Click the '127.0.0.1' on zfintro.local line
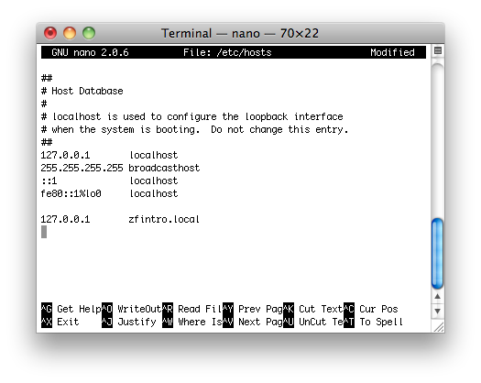This screenshot has height=383, width=481. [65, 219]
